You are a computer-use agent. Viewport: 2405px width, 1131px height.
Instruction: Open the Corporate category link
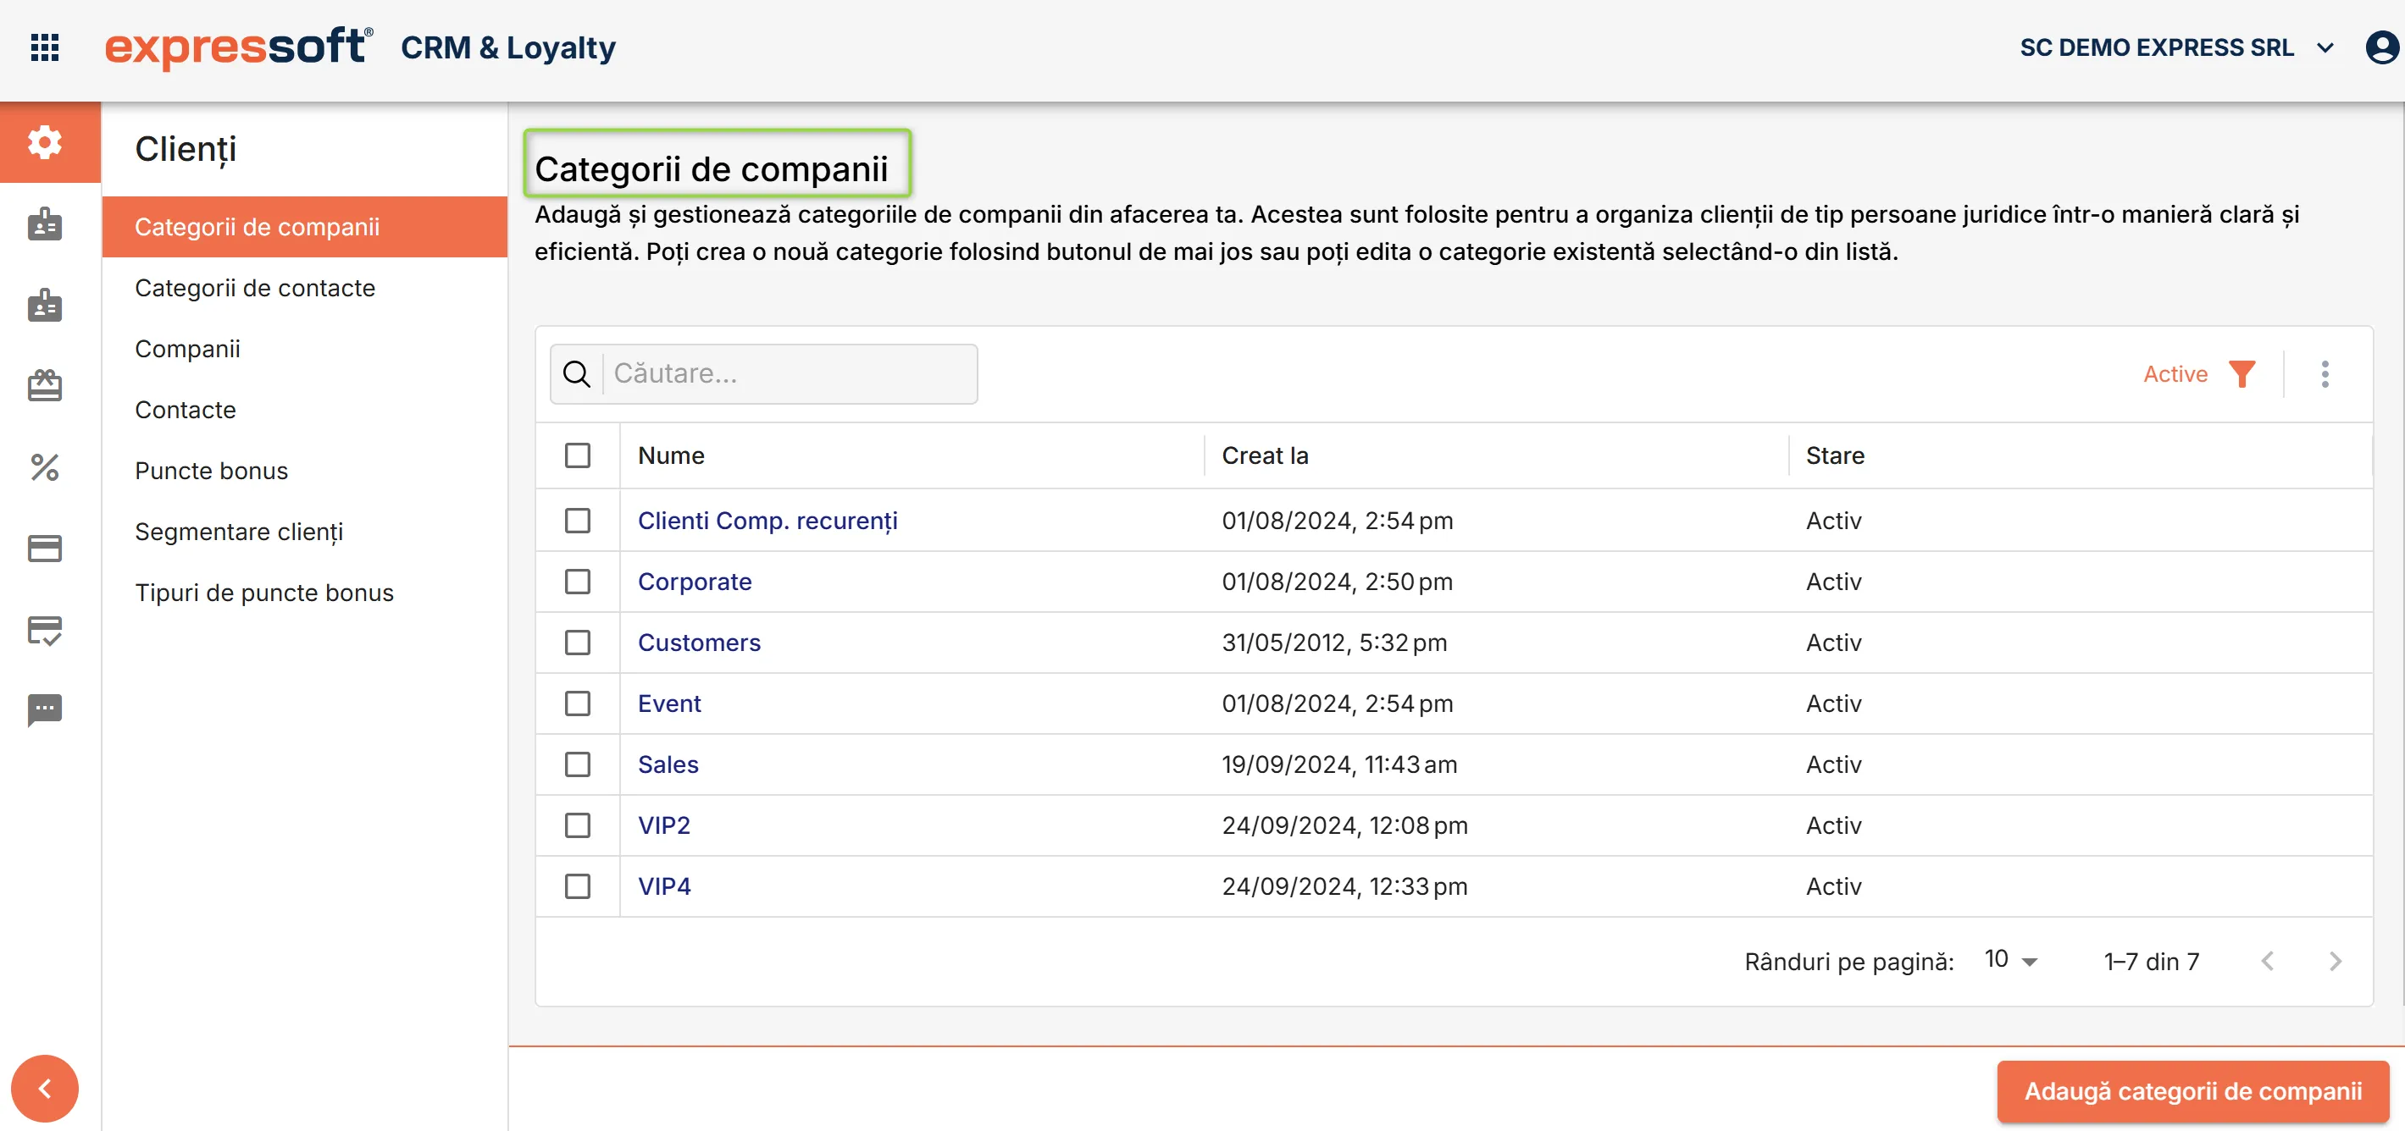[695, 582]
